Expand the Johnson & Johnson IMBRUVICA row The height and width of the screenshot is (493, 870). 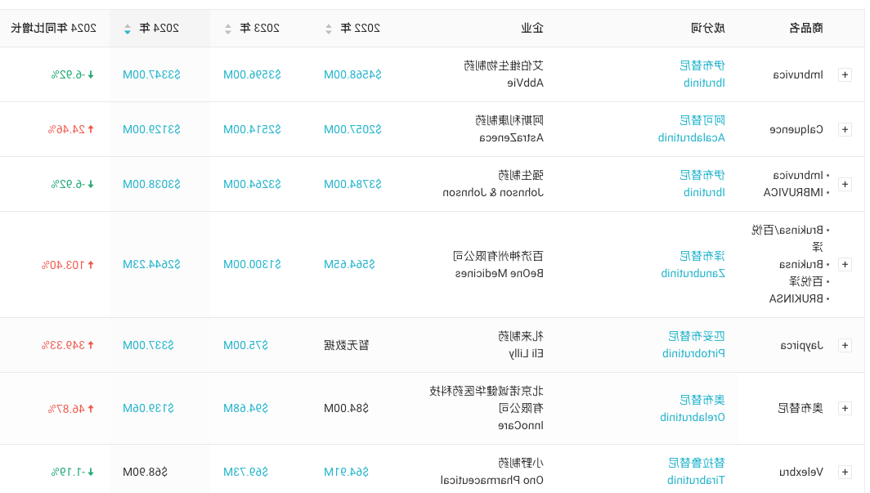pyautogui.click(x=845, y=184)
